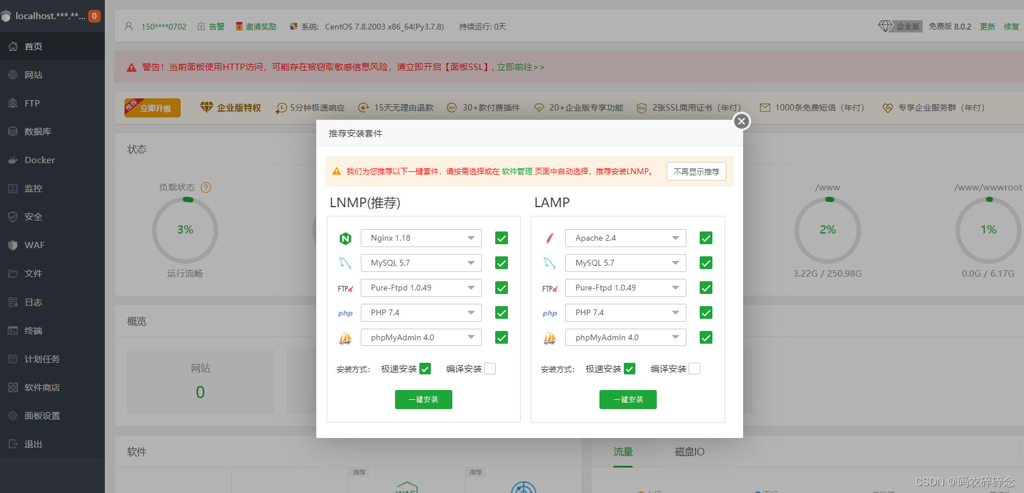Click the 退出 logout icon in sidebar
This screenshot has height=493, width=1024.
tap(13, 444)
